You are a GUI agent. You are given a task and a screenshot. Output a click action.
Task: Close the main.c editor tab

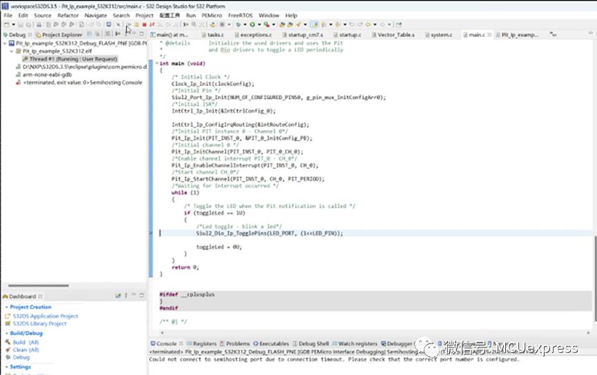[x=489, y=34]
